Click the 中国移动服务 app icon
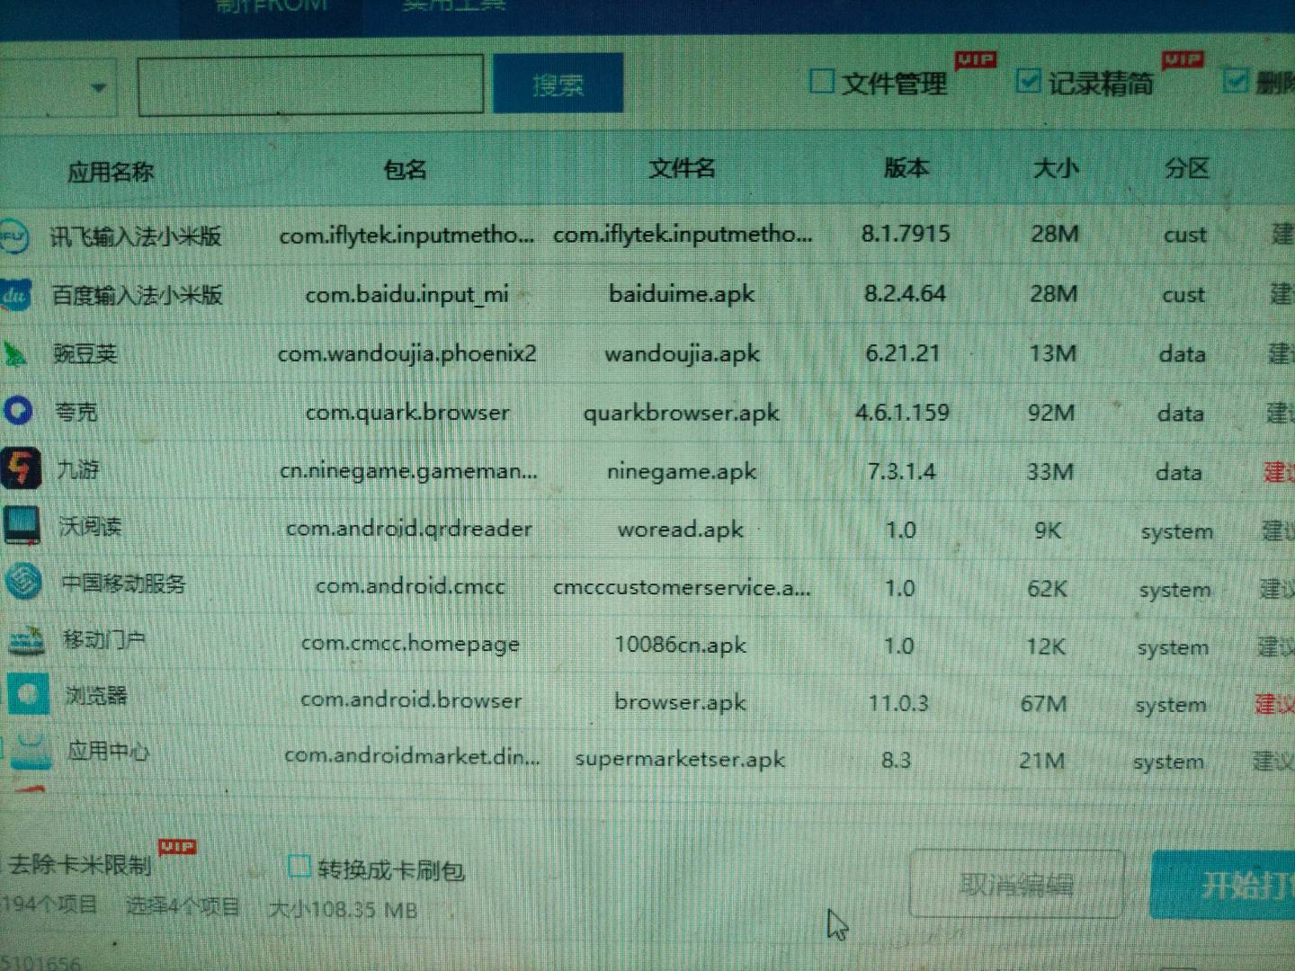Viewport: 1295px width, 971px height. coord(23,582)
